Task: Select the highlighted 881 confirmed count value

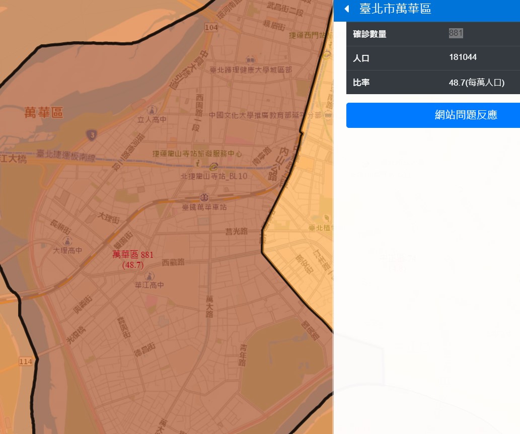Action: click(456, 33)
